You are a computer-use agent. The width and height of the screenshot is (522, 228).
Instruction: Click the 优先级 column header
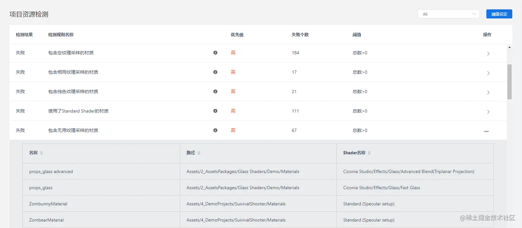point(237,35)
